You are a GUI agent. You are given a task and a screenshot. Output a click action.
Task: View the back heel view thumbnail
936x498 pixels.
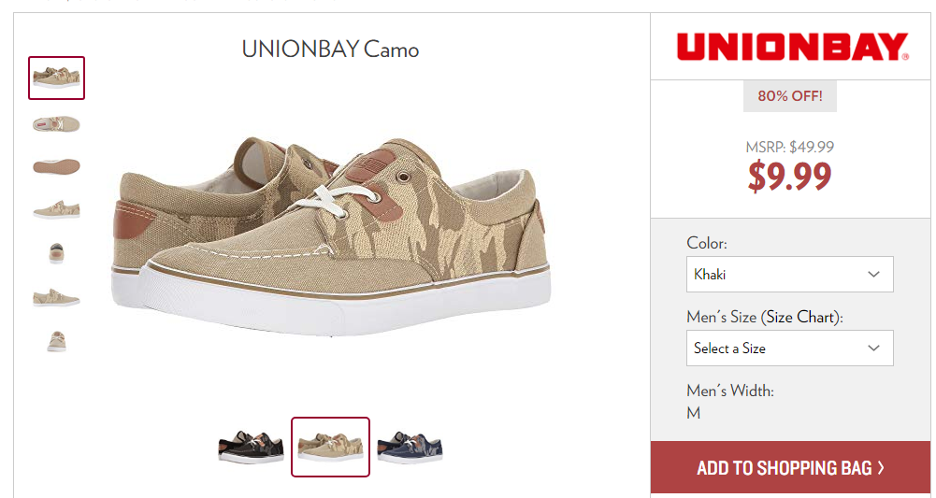point(56,253)
